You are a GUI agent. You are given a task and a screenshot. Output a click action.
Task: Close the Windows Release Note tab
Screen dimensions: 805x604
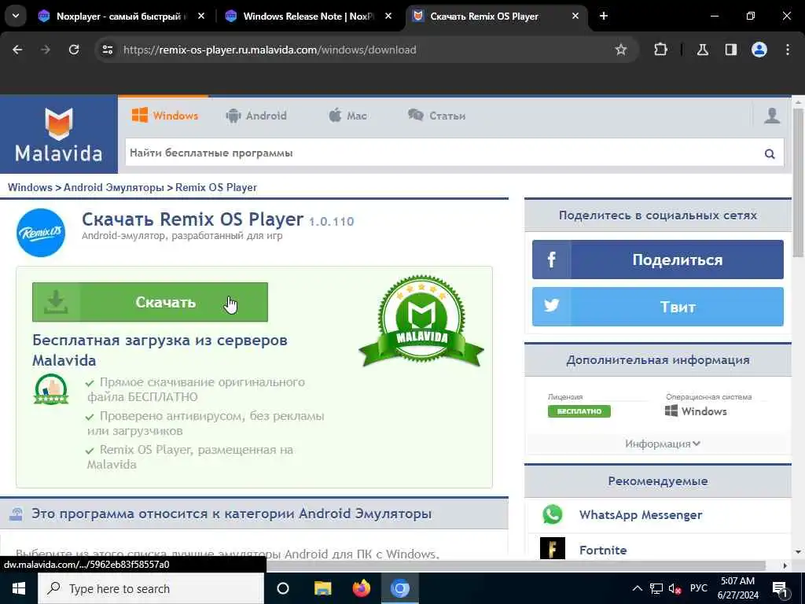(388, 17)
